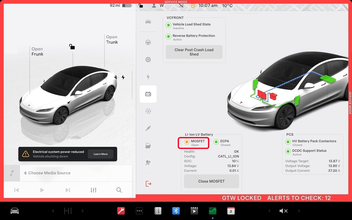Open the steering wheel section in sidebar
The width and height of the screenshot is (352, 220).
[148, 43]
